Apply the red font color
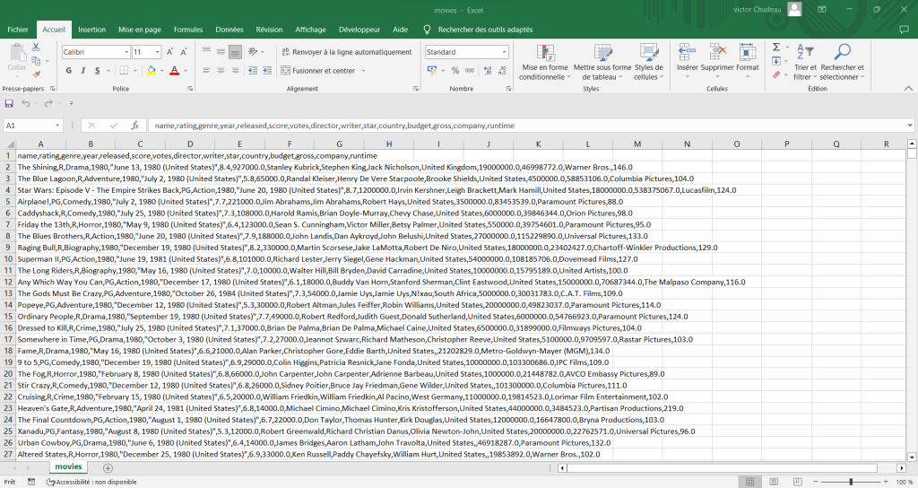918x488 pixels. point(175,70)
